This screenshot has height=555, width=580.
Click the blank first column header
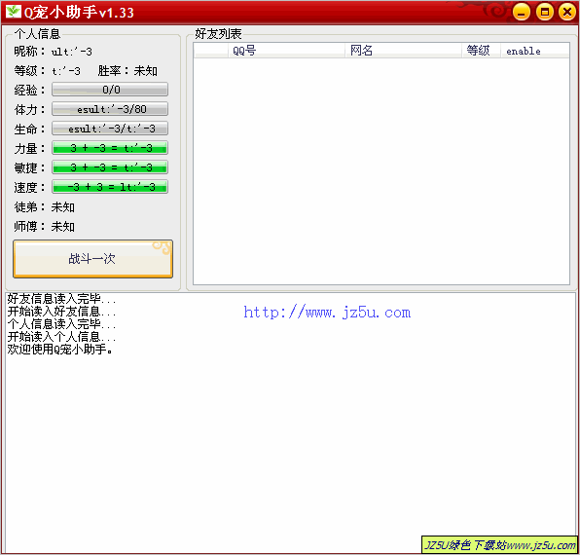[211, 51]
